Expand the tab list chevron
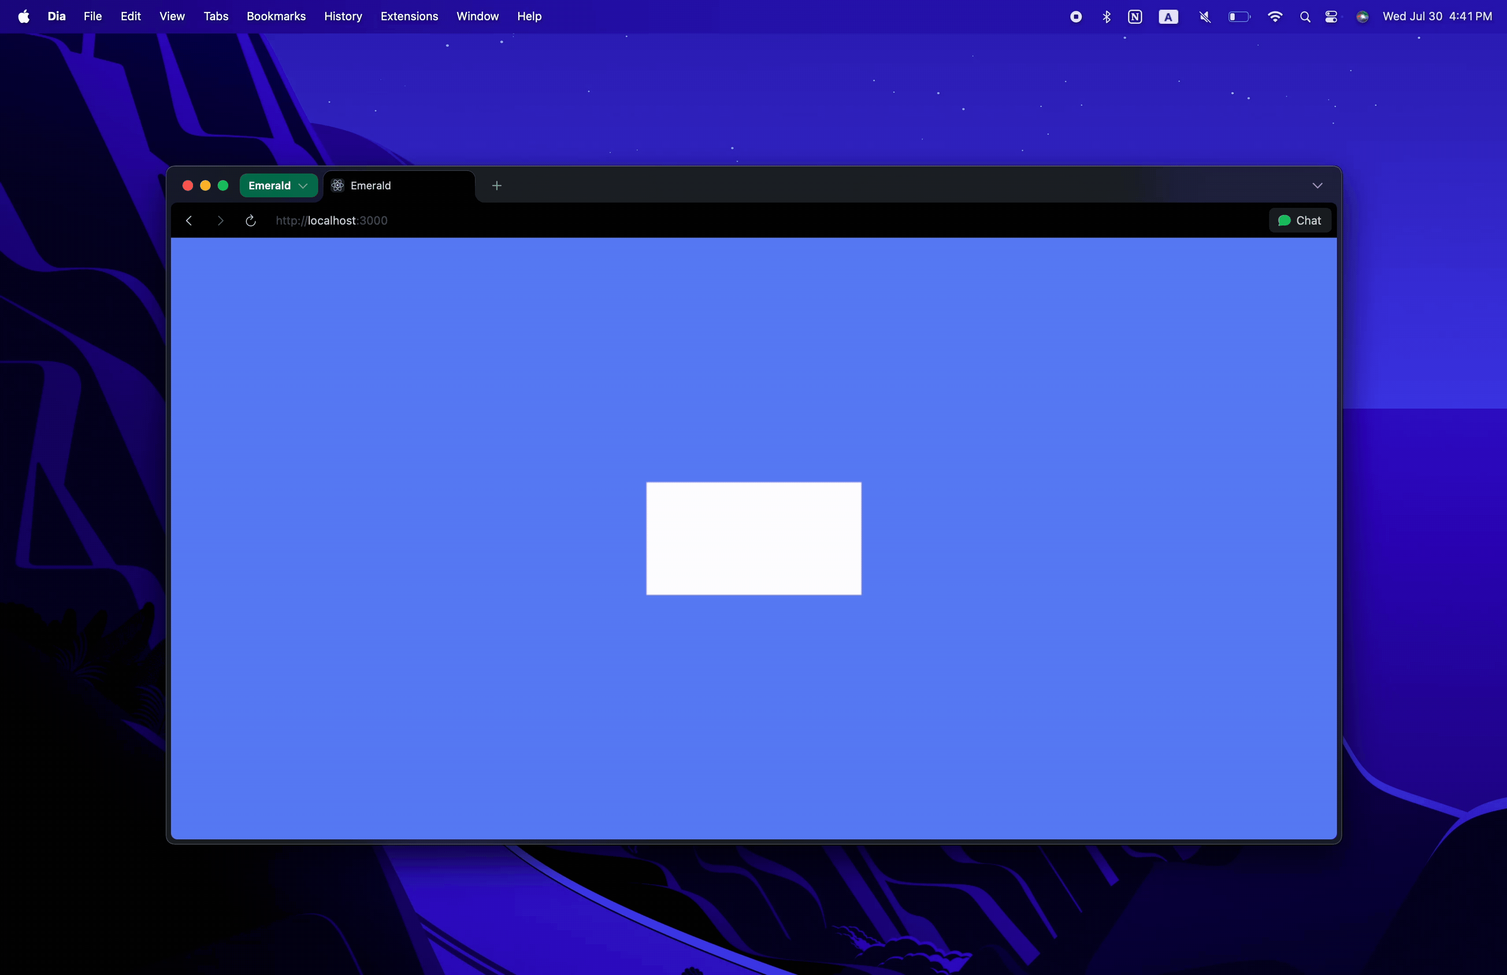Image resolution: width=1507 pixels, height=975 pixels. [1318, 185]
